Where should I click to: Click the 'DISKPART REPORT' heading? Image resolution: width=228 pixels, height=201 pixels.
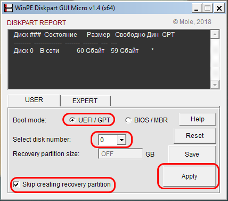[x=36, y=23]
